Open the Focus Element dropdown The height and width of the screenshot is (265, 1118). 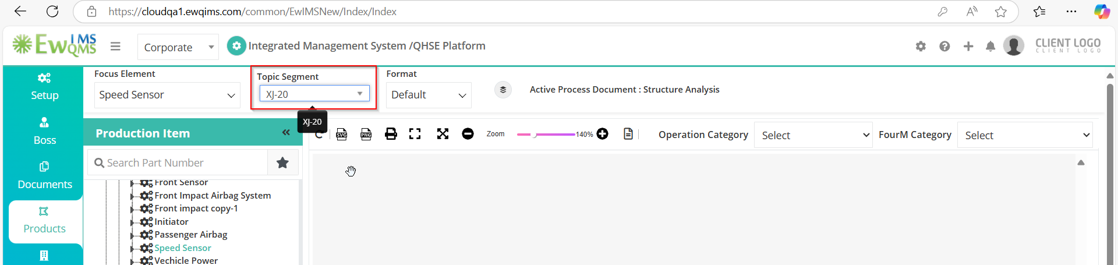[x=167, y=95]
